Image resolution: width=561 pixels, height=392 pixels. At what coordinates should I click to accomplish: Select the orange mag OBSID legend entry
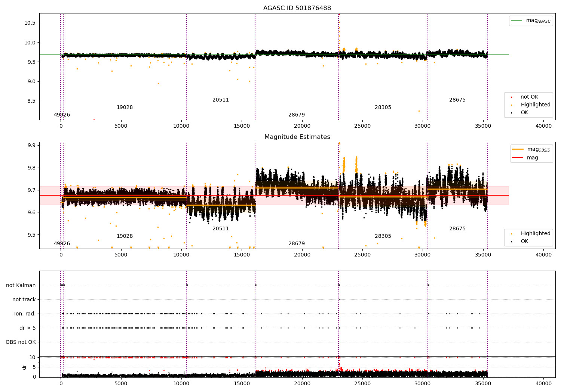[x=531, y=149]
